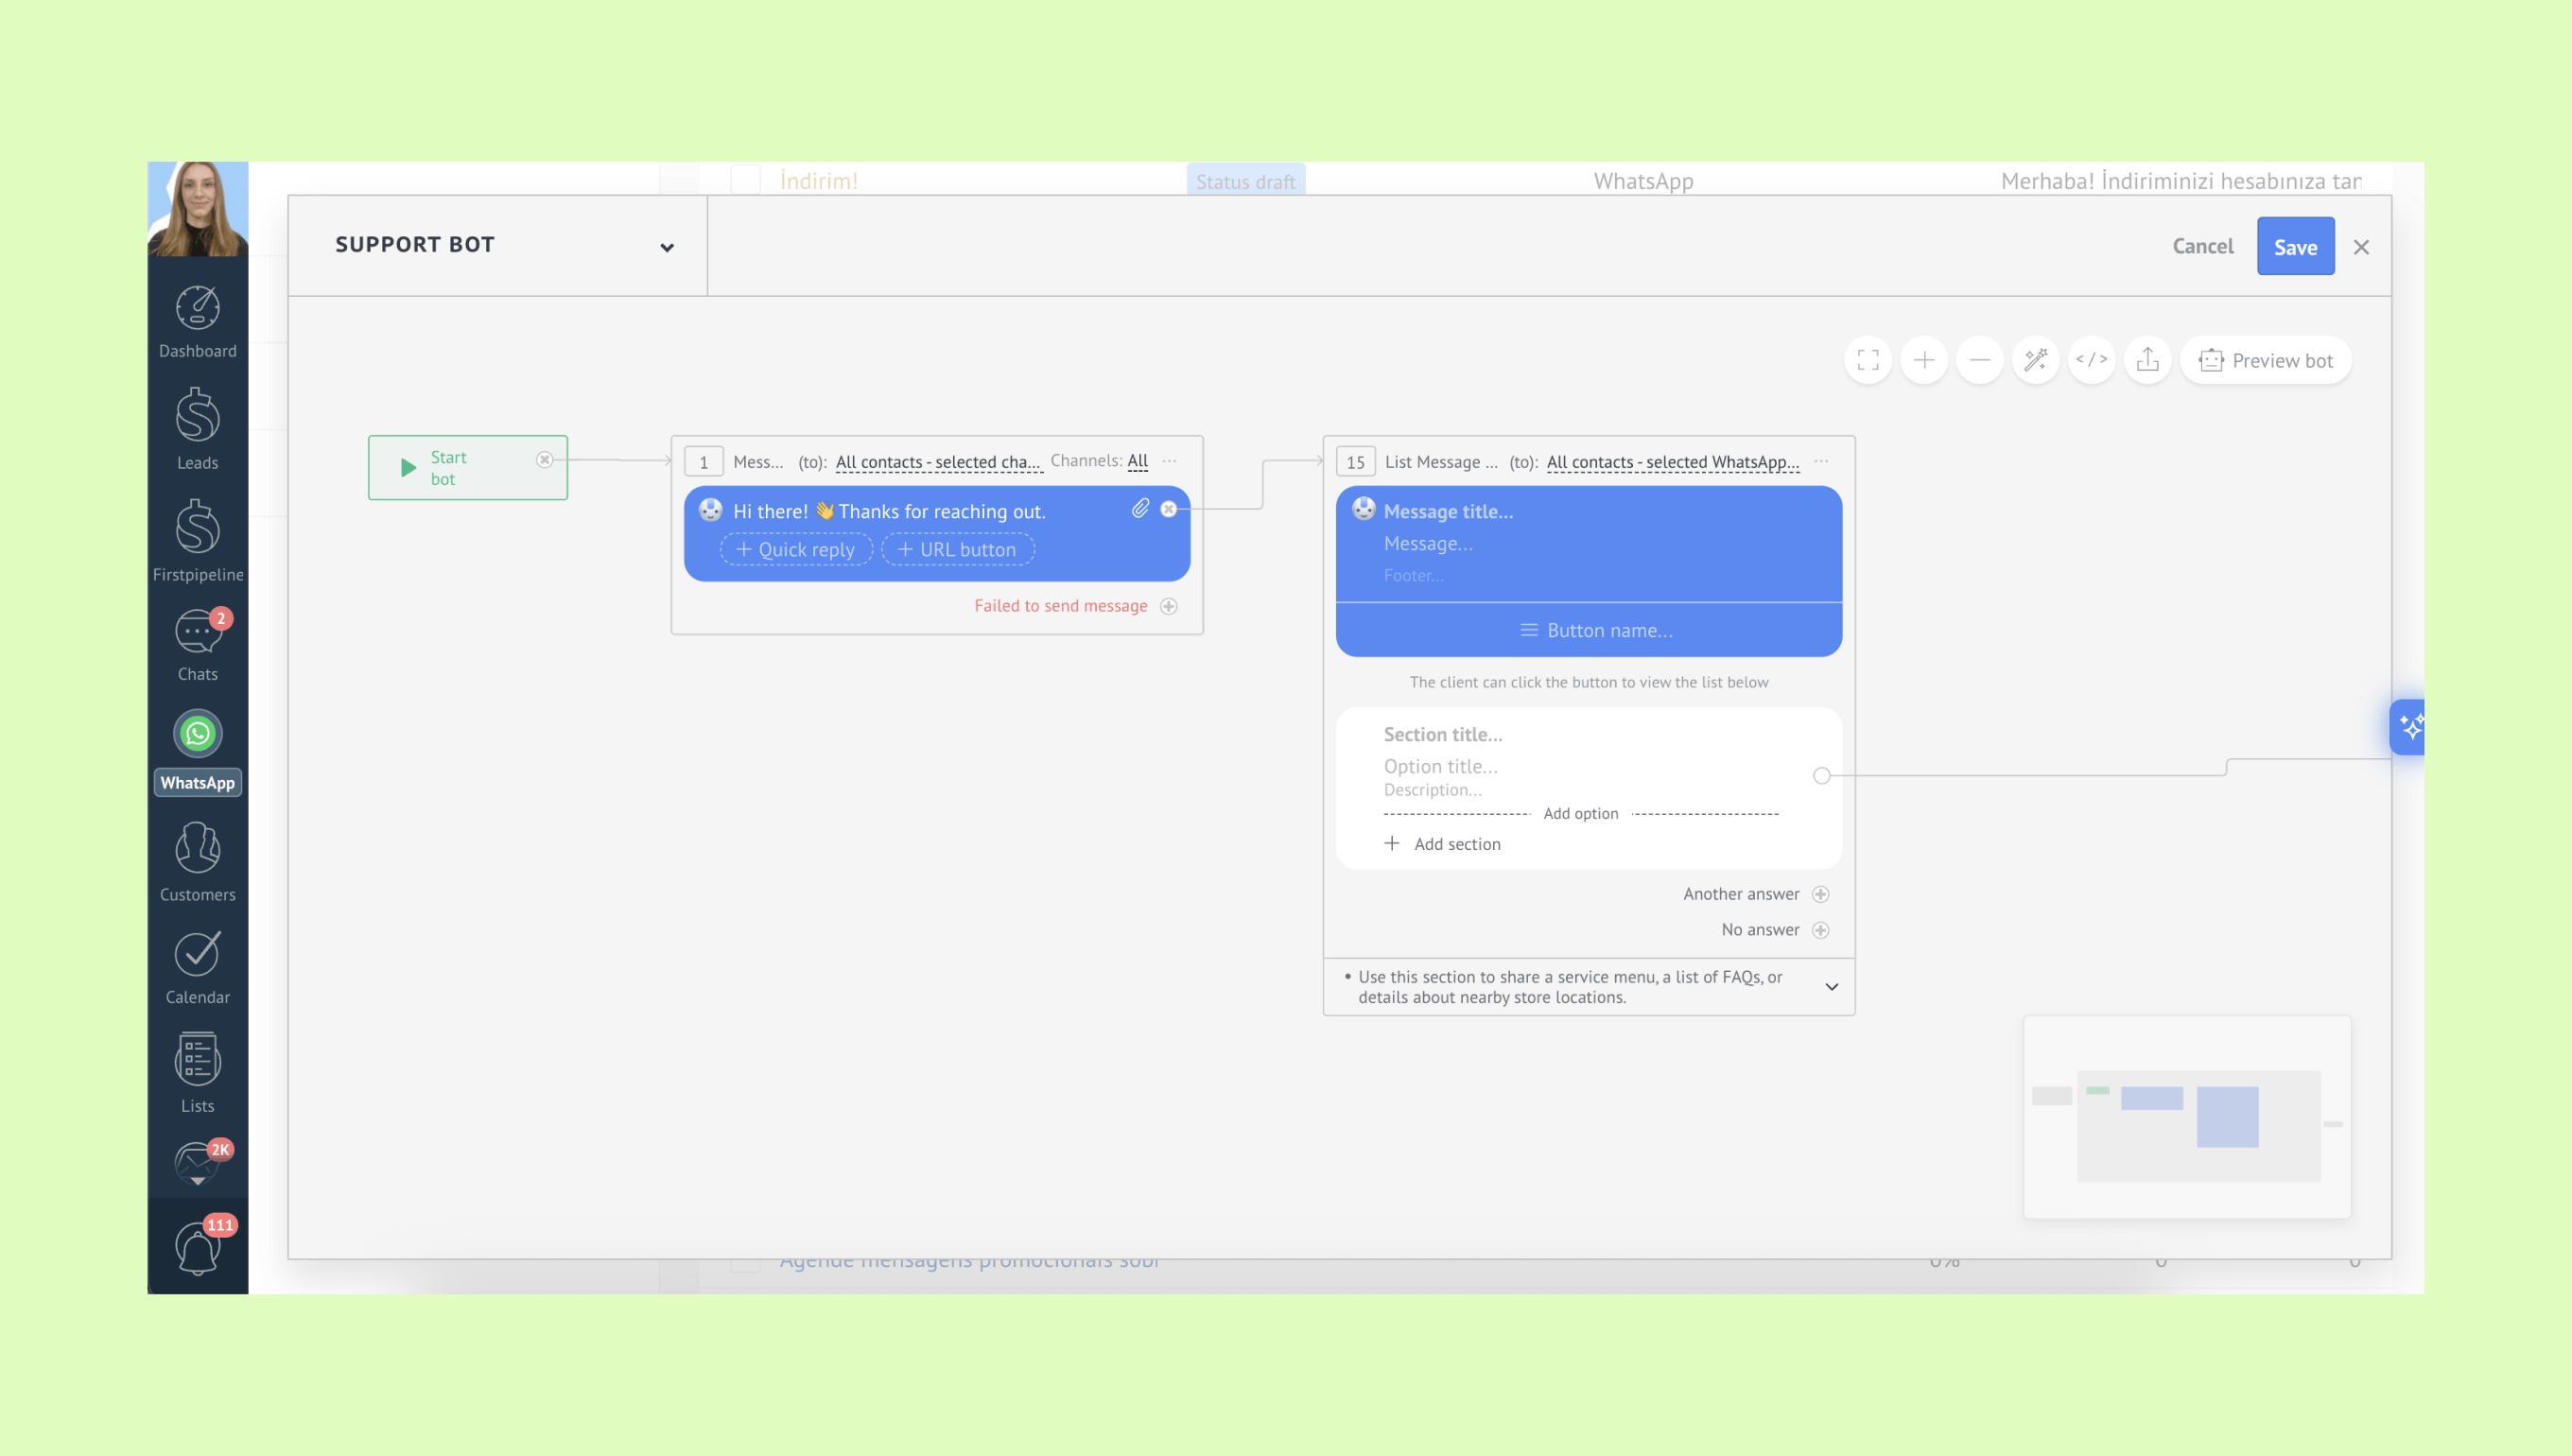2572x1456 pixels.
Task: Open the Chats sidebar item
Action: click(198, 645)
